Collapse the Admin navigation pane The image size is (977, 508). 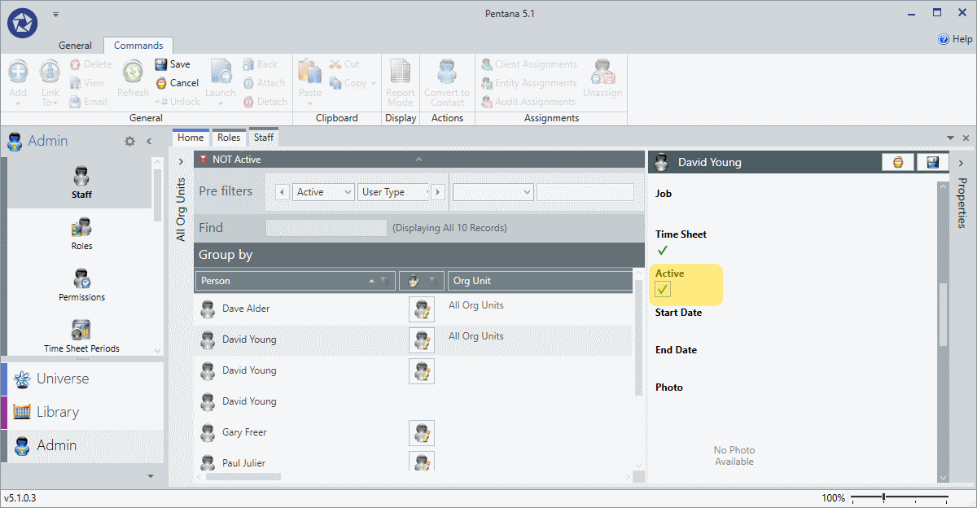click(x=149, y=141)
